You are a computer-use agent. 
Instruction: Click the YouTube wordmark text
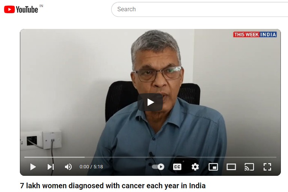pos(27,9)
